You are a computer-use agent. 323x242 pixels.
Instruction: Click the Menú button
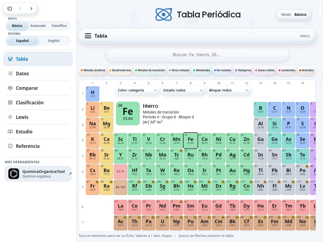(305, 36)
